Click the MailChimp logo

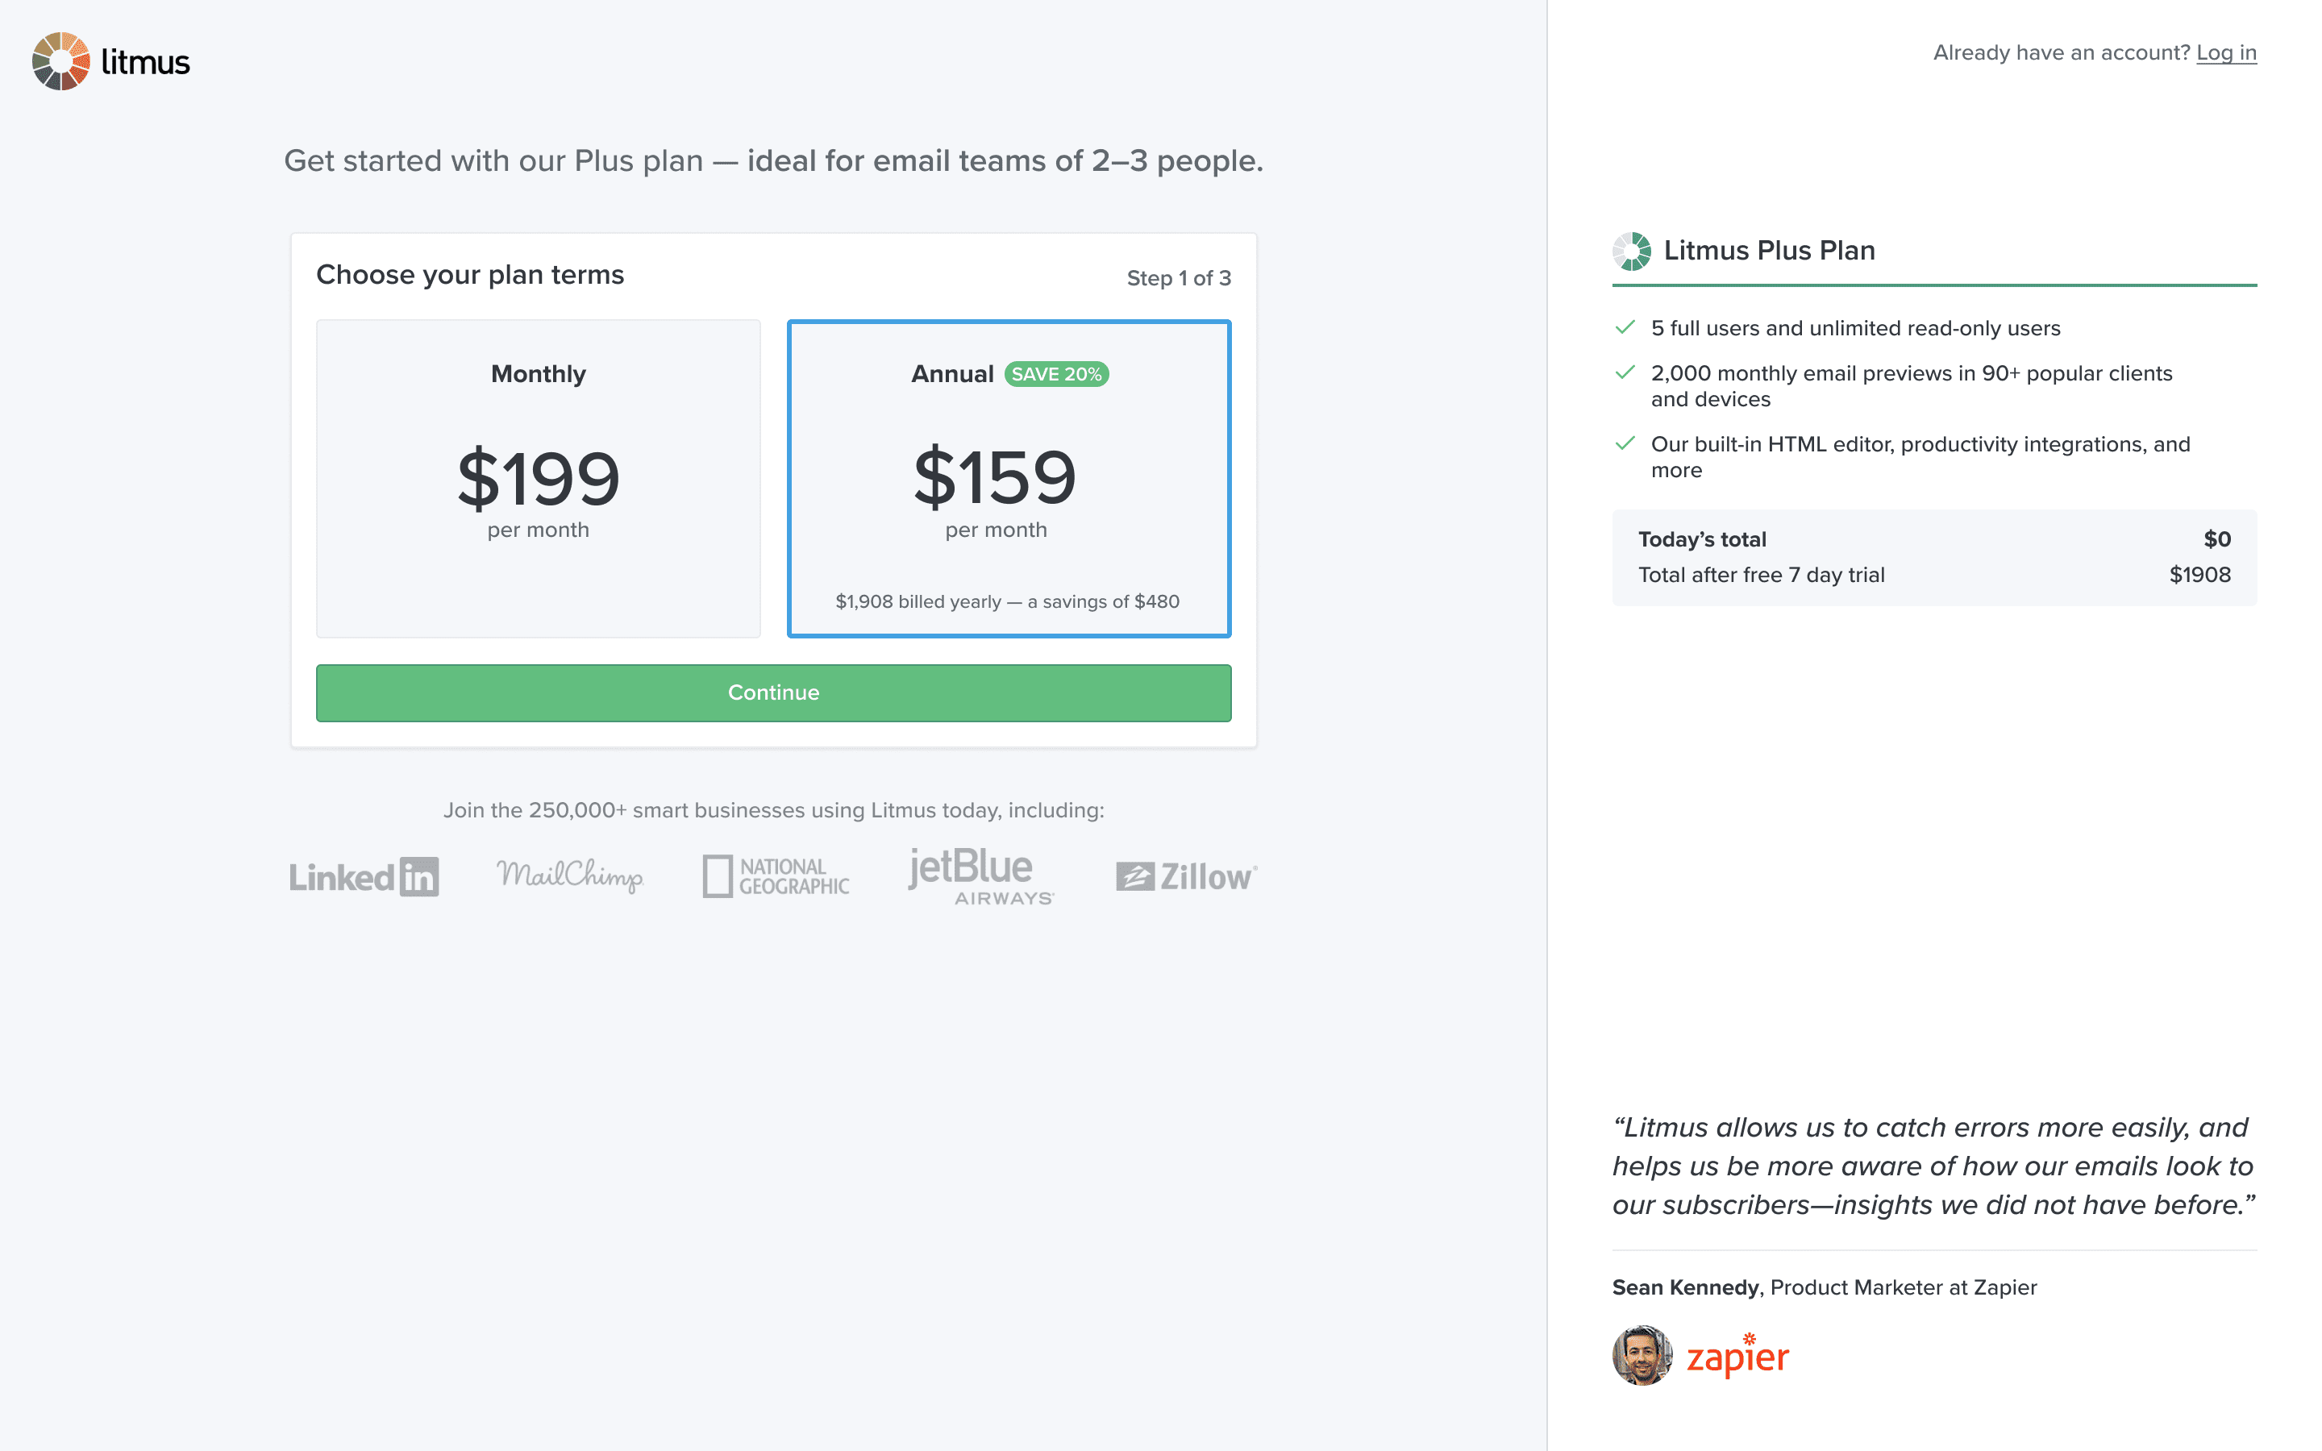coord(570,875)
